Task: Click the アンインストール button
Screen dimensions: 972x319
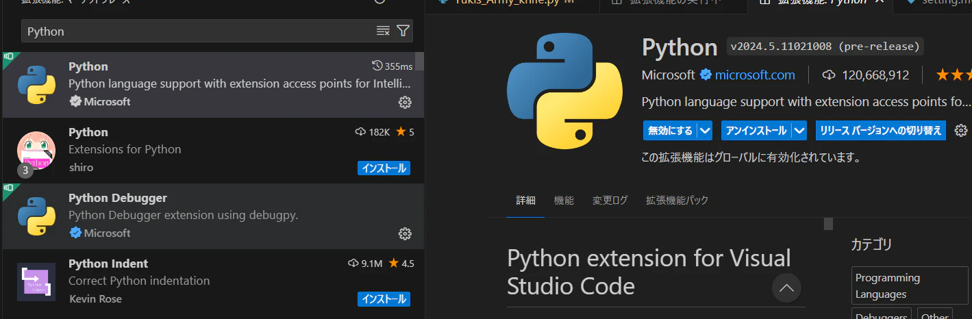Action: point(756,130)
